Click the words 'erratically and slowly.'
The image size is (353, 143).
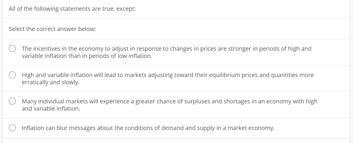[x=51, y=82]
